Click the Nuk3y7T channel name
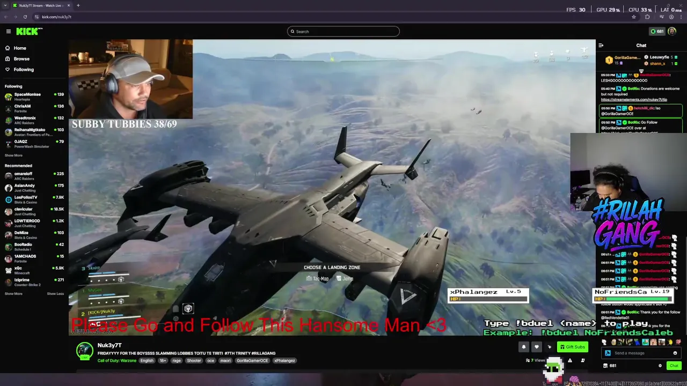The height and width of the screenshot is (386, 687). pos(109,346)
